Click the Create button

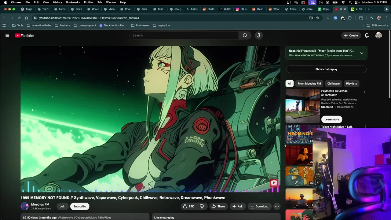click(351, 35)
